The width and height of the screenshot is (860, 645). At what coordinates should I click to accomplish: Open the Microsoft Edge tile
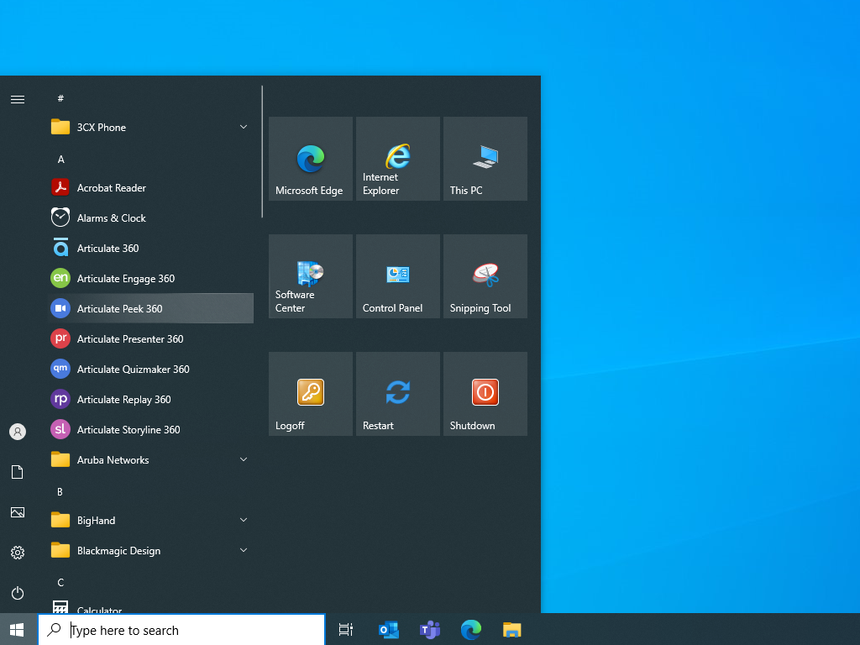tap(311, 159)
